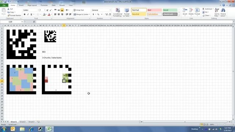This screenshot has width=235, height=132.
Task: Toggle Wrap Text for the cell
Action: (x=79, y=10)
